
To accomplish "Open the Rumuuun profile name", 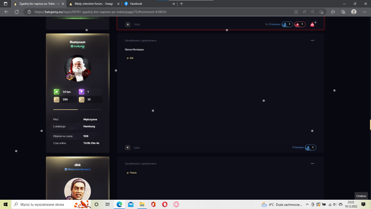I will 78,42.
